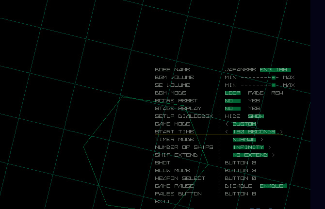Viewport: 325px width, 209px height.
Task: Click left arrow before 180 SECONDS
Action: 227,132
